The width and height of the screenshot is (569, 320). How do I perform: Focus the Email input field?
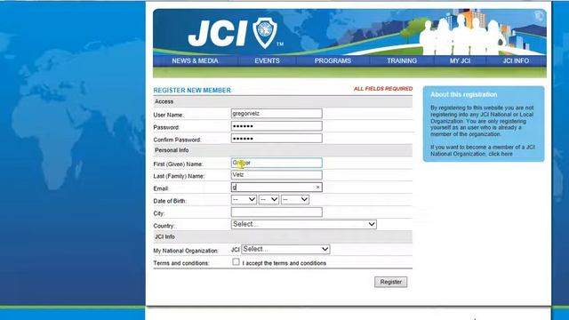(x=276, y=188)
